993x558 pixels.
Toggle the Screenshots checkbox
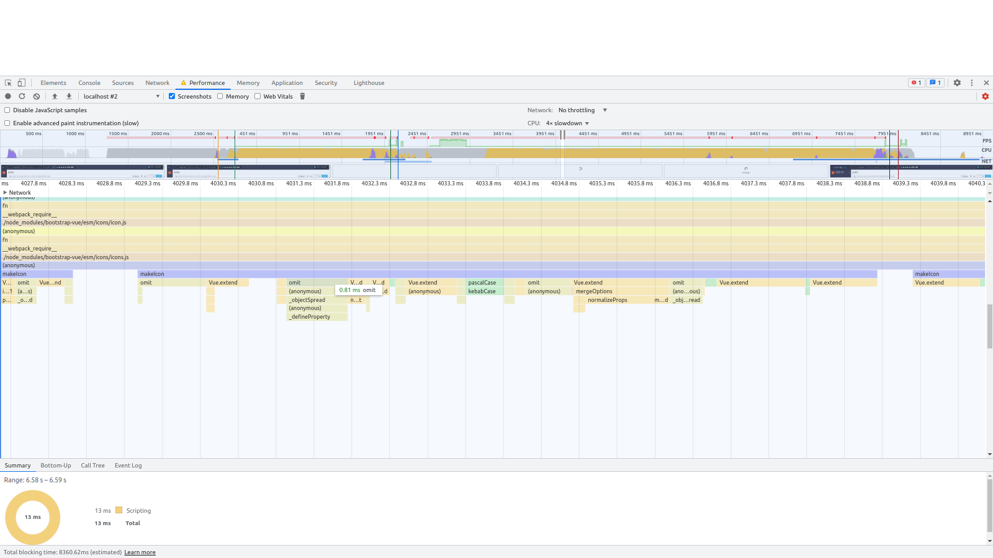[x=172, y=96]
